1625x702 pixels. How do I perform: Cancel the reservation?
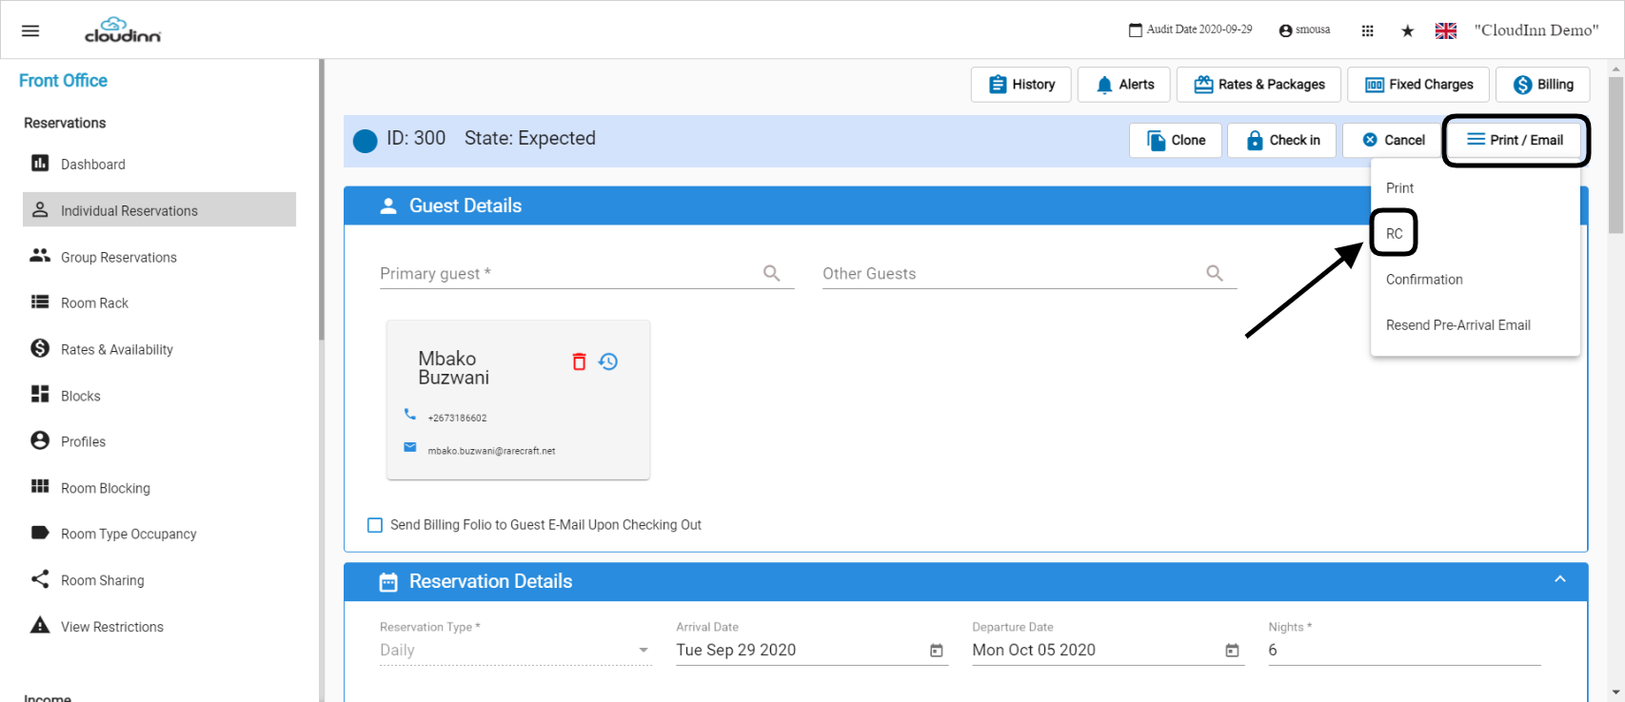pos(1393,140)
